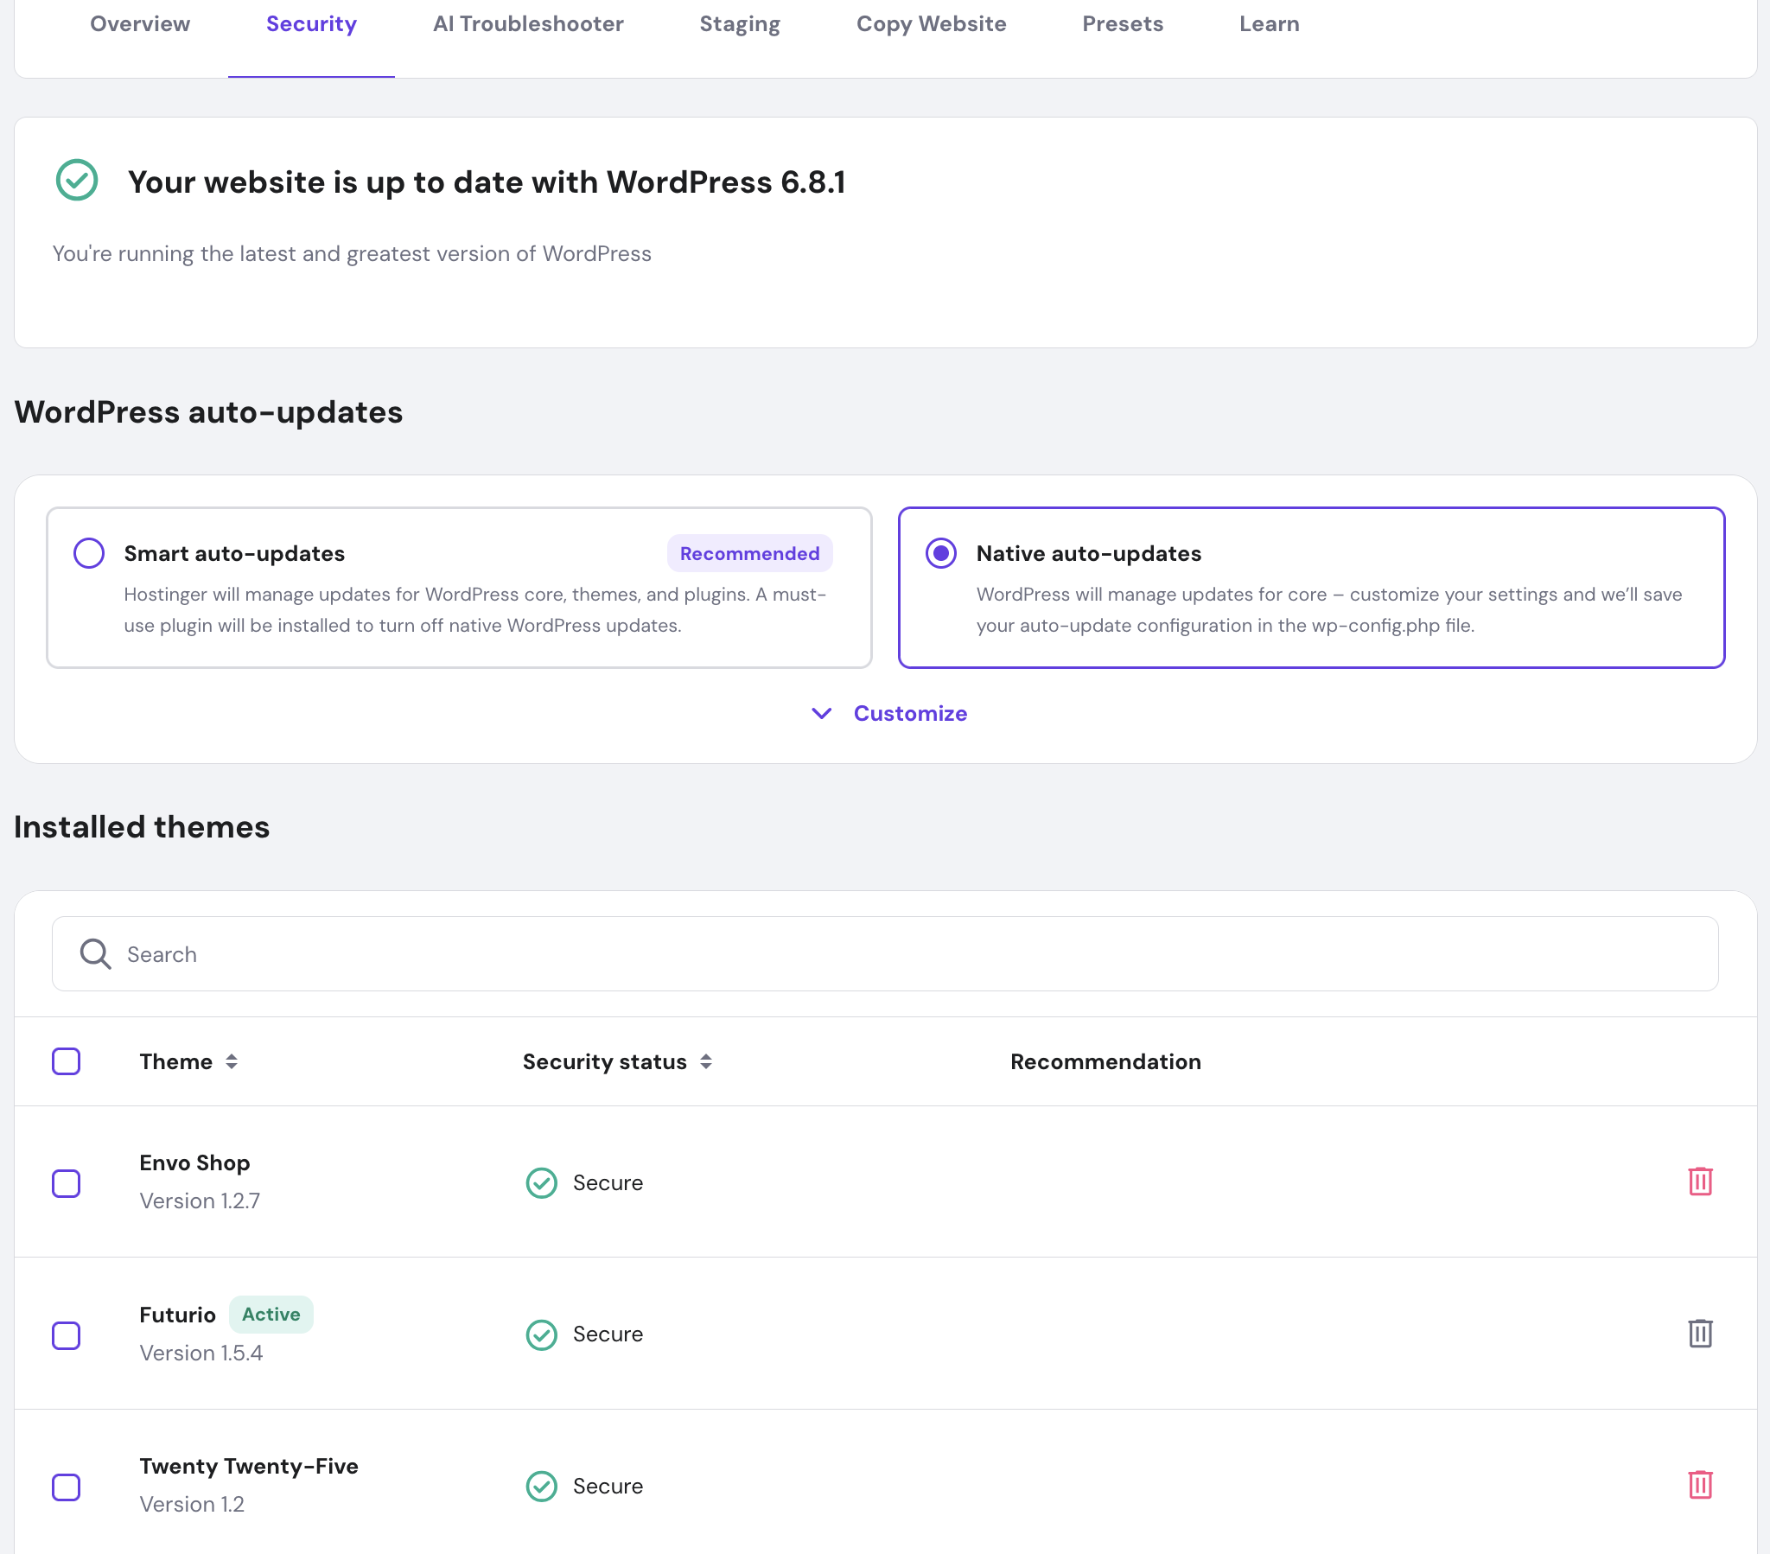Click the Installed themes heading
This screenshot has width=1770, height=1554.
click(142, 826)
